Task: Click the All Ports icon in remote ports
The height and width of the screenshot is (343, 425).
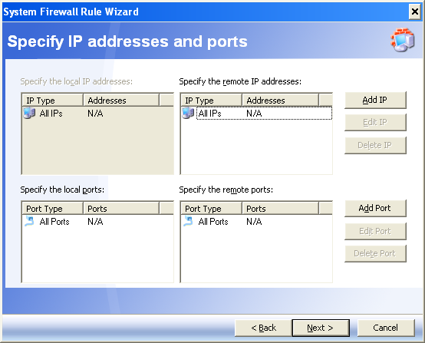Action: coord(188,221)
